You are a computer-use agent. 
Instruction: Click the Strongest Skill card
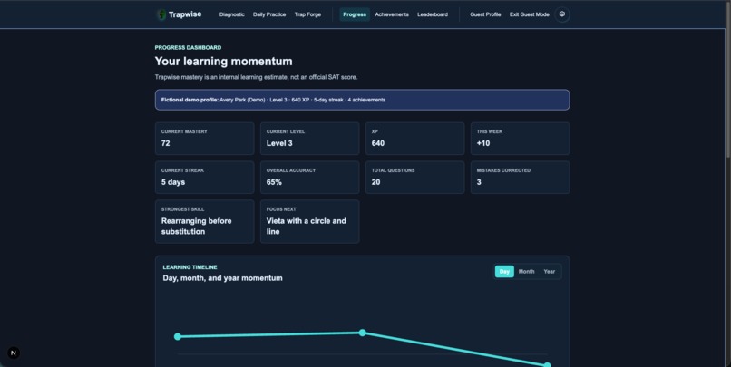tap(205, 222)
